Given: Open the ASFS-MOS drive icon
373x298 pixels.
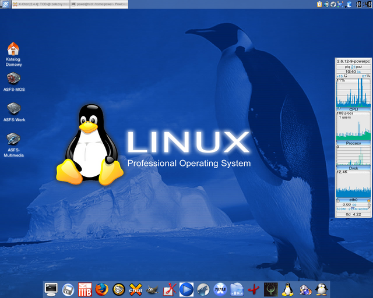Looking at the screenshot, I should click(14, 82).
